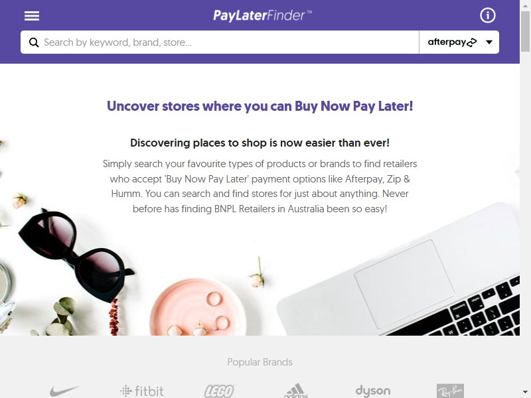Select the Ray-Ban brand logo
The width and height of the screenshot is (531, 398).
[x=450, y=391]
